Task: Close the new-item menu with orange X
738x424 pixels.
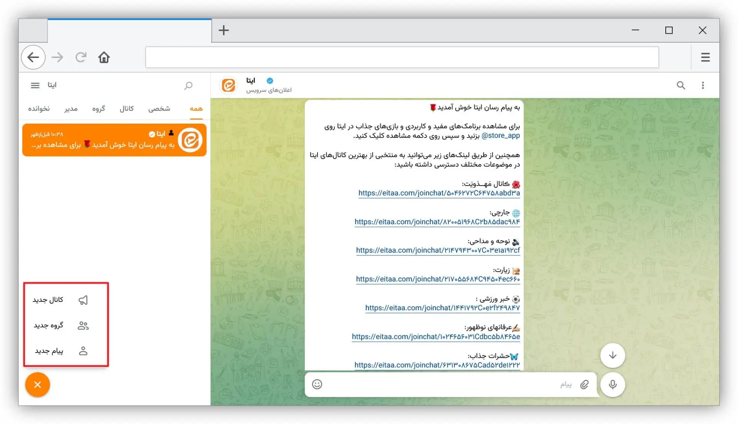Action: (x=38, y=384)
